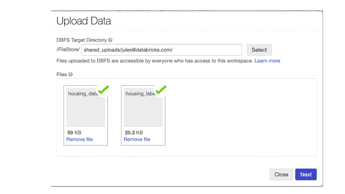Select the housing_labels file thumbnail

coord(143,109)
